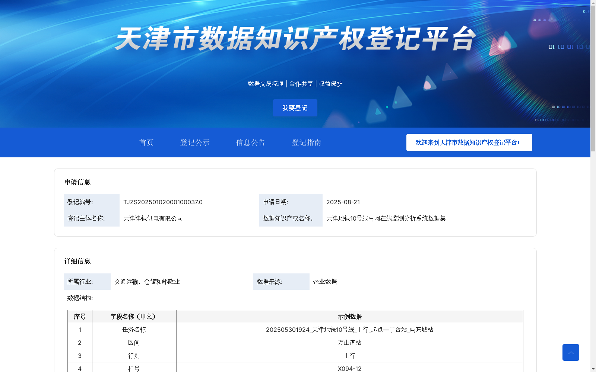Click the 行别 table cell
Viewport: 596px width, 372px height.
[134, 356]
